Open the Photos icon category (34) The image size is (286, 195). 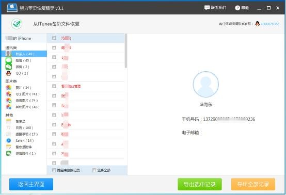coord(9,88)
